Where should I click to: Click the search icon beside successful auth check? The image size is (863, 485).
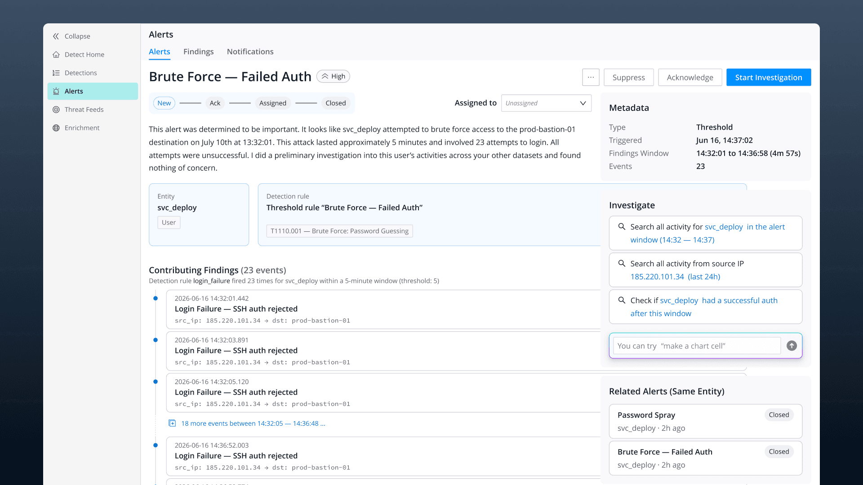click(622, 300)
